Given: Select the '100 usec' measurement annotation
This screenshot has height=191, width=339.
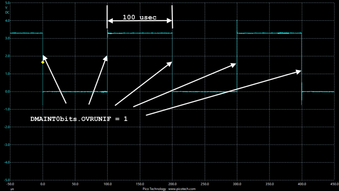Looking at the screenshot, I should (139, 17).
